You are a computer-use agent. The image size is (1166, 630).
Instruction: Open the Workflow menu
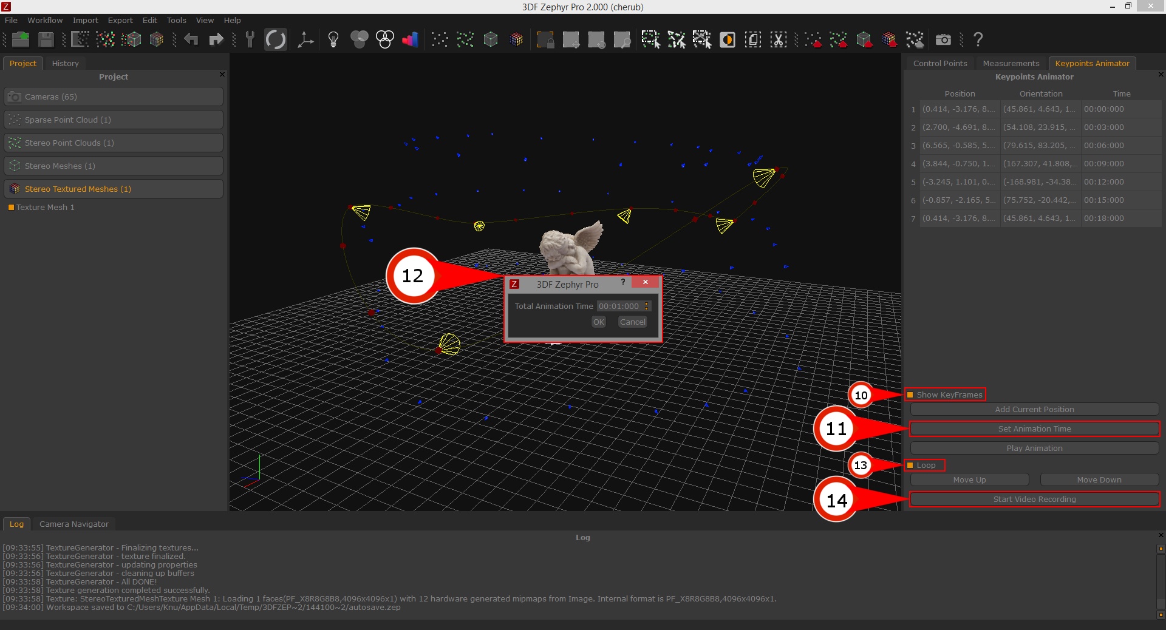[45, 20]
